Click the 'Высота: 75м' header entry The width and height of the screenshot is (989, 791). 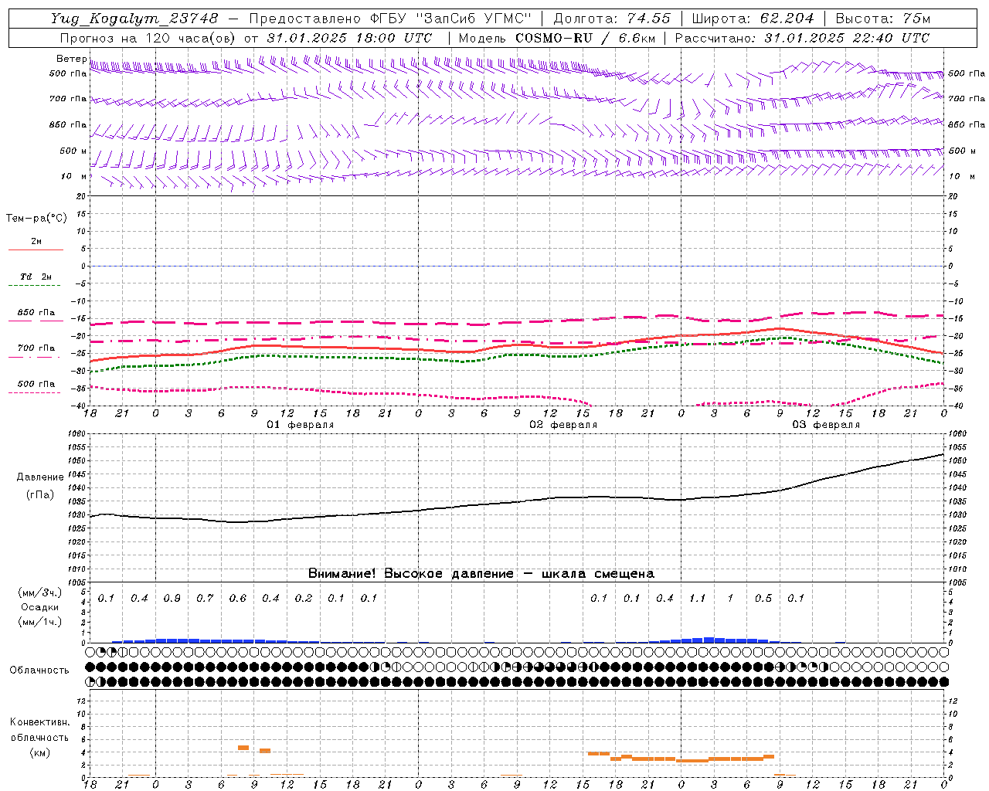pyautogui.click(x=882, y=19)
